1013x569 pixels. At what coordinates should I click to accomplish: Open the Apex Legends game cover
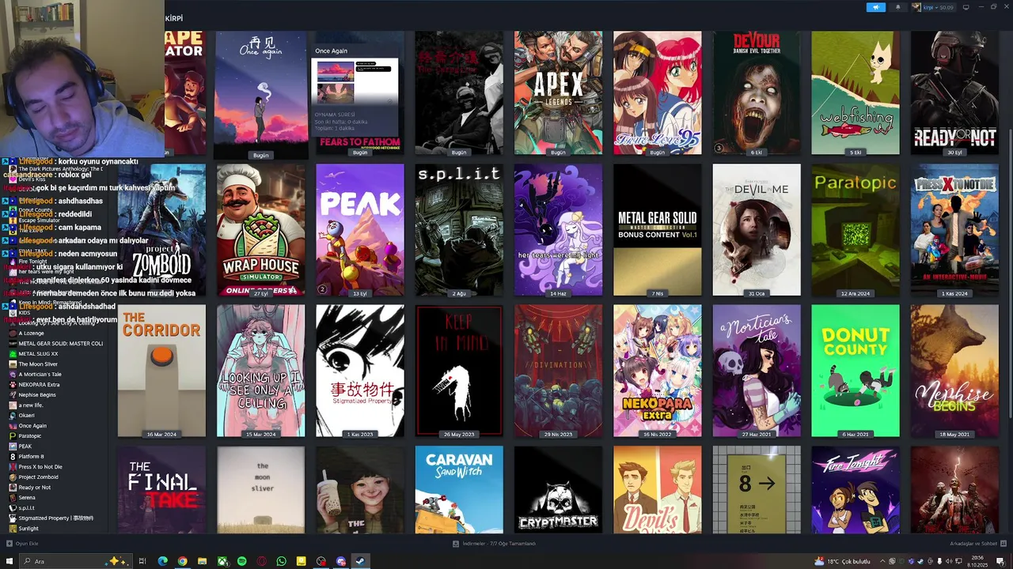[558, 92]
